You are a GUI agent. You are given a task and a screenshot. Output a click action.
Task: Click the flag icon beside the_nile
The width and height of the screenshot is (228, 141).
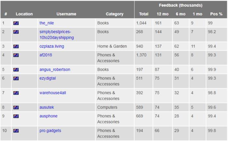coord(16,23)
